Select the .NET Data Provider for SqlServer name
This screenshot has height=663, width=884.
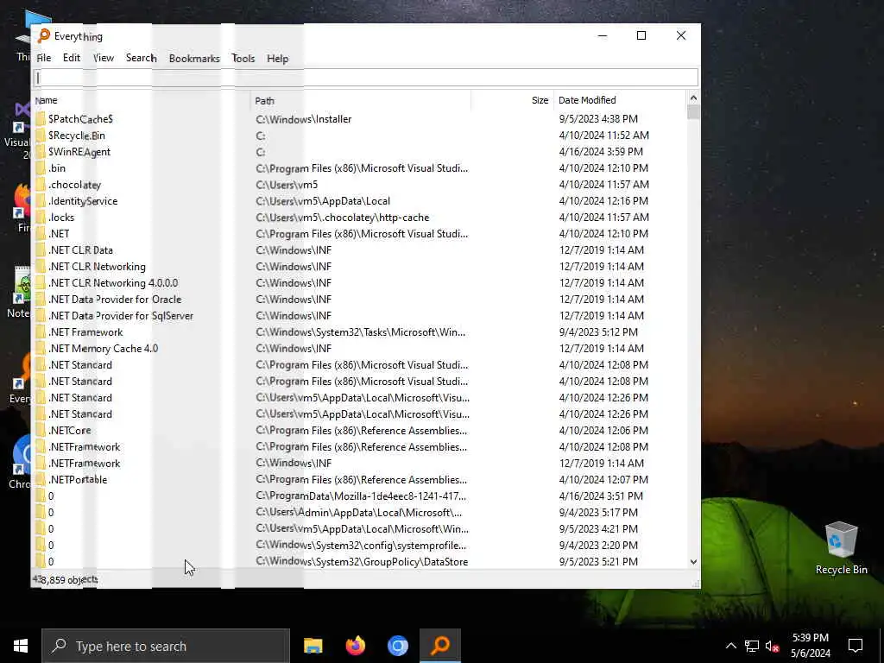pos(121,316)
